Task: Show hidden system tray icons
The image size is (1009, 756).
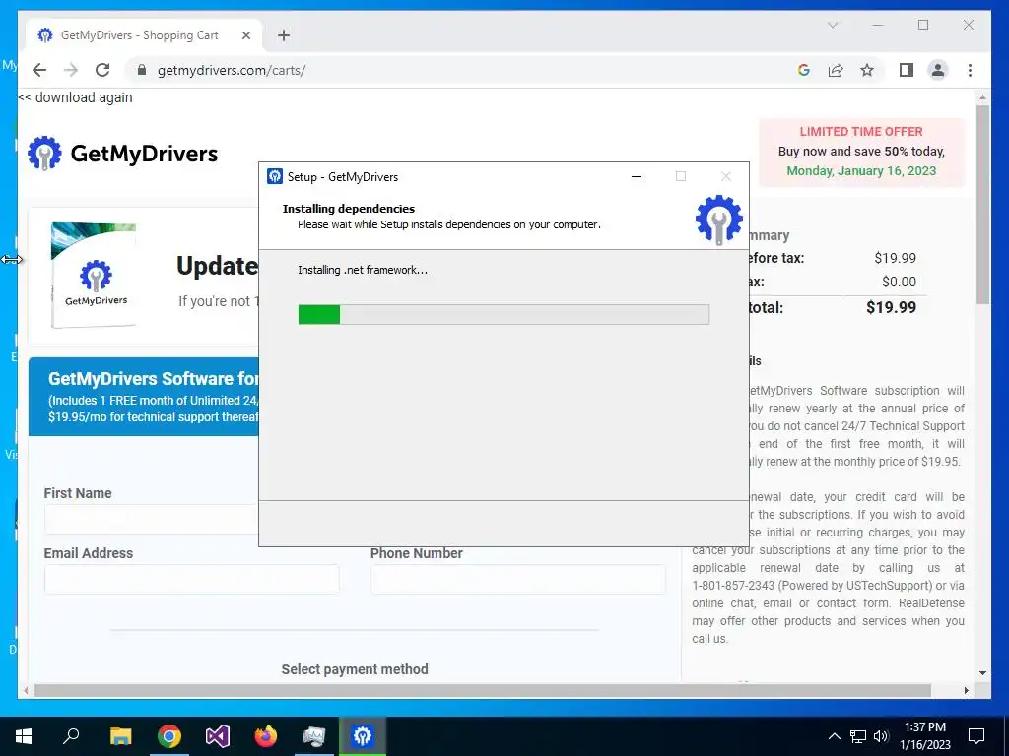Action: tap(834, 736)
